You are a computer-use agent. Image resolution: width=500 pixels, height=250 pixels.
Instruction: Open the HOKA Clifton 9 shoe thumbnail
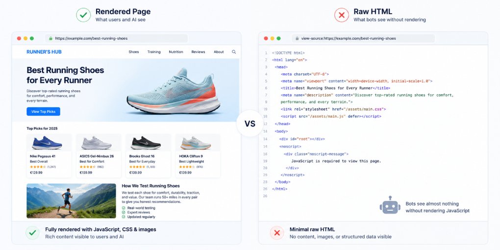196,143
